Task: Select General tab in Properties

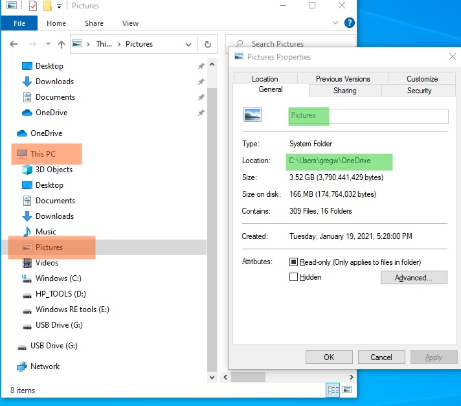Action: (x=271, y=89)
